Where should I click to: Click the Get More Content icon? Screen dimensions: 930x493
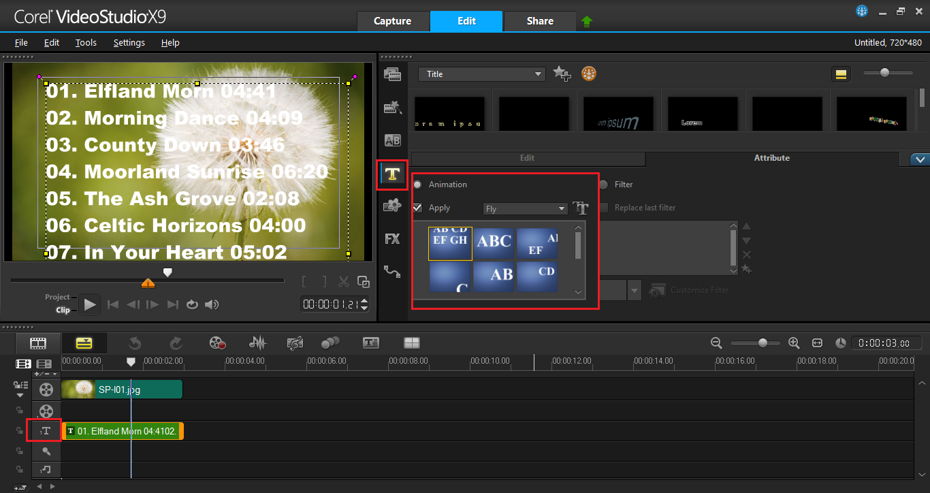click(589, 74)
